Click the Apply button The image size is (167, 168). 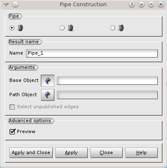pos(71,152)
